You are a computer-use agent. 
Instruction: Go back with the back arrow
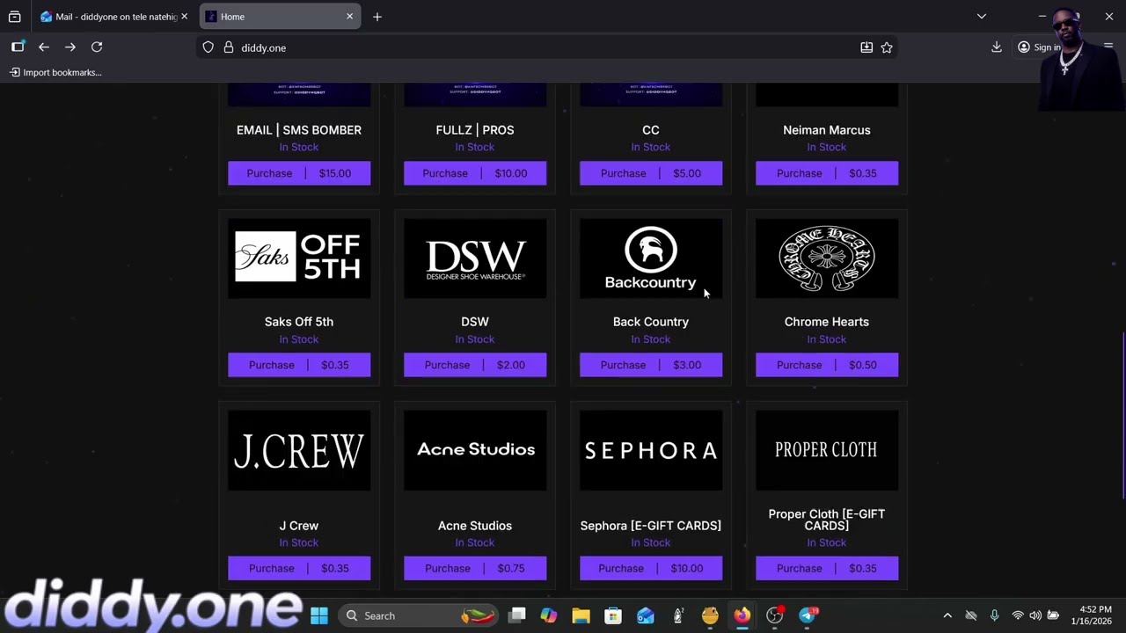click(44, 47)
